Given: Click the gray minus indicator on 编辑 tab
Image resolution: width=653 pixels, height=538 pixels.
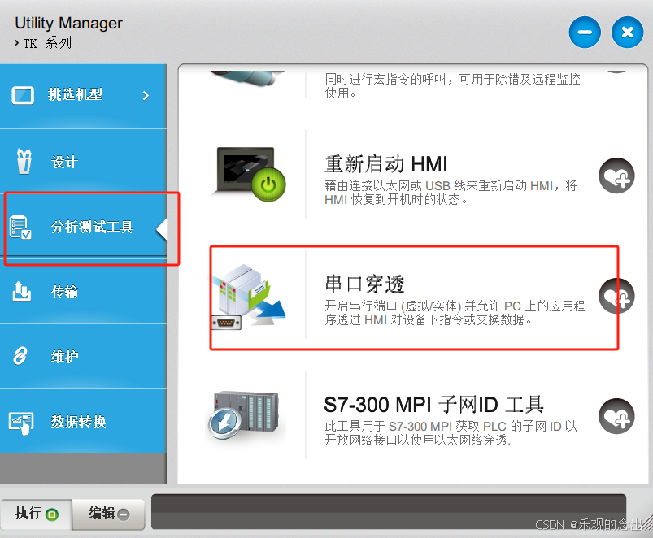Looking at the screenshot, I should point(124,514).
